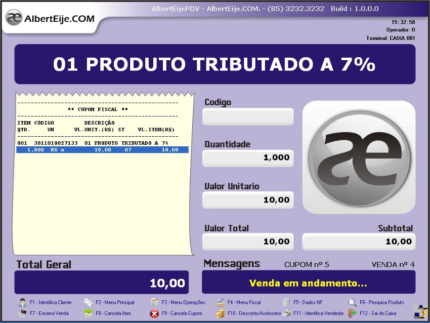This screenshot has width=430, height=323.
Task: Click the large ae product image
Action: tap(359, 157)
